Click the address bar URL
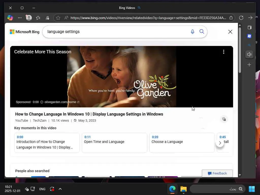This screenshot has width=260, height=195. pos(148,18)
